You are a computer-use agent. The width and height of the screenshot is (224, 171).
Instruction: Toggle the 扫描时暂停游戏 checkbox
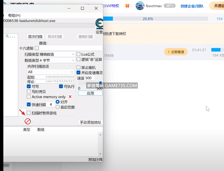(x=29, y=113)
